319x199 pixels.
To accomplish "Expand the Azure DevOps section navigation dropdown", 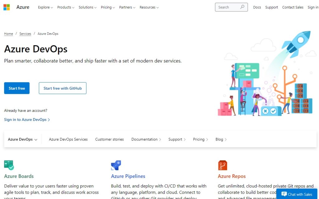I will pyautogui.click(x=22, y=139).
